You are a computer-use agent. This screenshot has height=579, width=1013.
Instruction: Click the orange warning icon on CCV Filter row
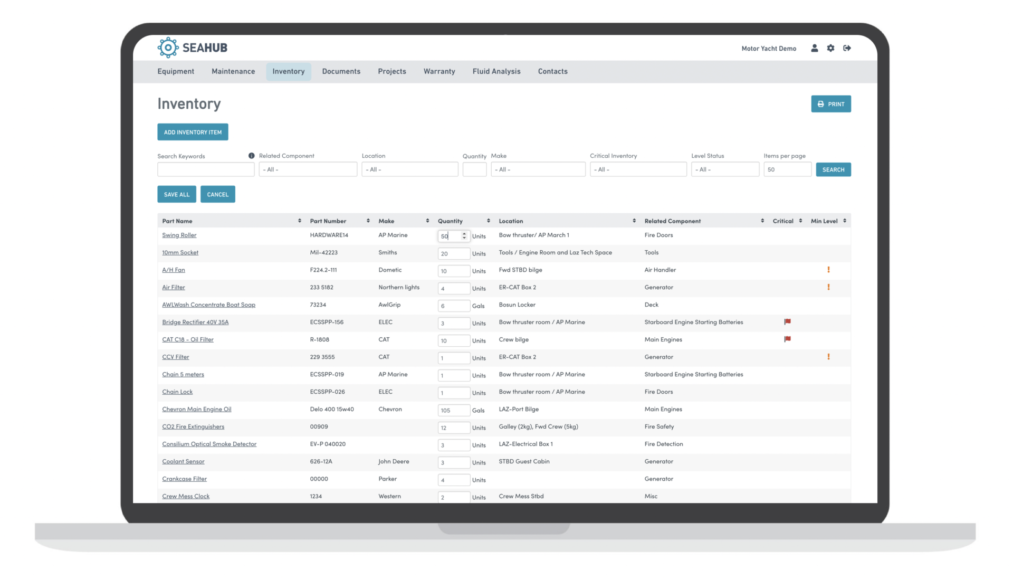point(829,356)
